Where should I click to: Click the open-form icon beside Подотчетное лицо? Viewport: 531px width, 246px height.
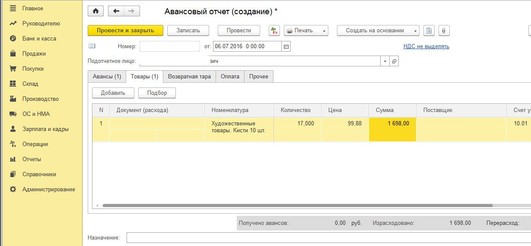pyautogui.click(x=394, y=61)
